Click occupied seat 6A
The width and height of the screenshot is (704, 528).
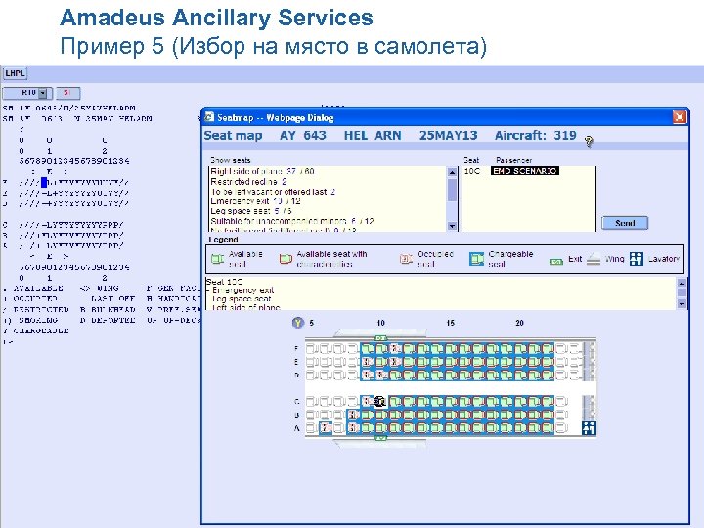click(x=326, y=428)
